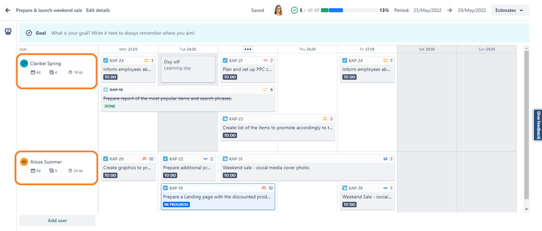Click the KAP-22 low priority chevron icon
This screenshot has height=231, width=542.
205,159
